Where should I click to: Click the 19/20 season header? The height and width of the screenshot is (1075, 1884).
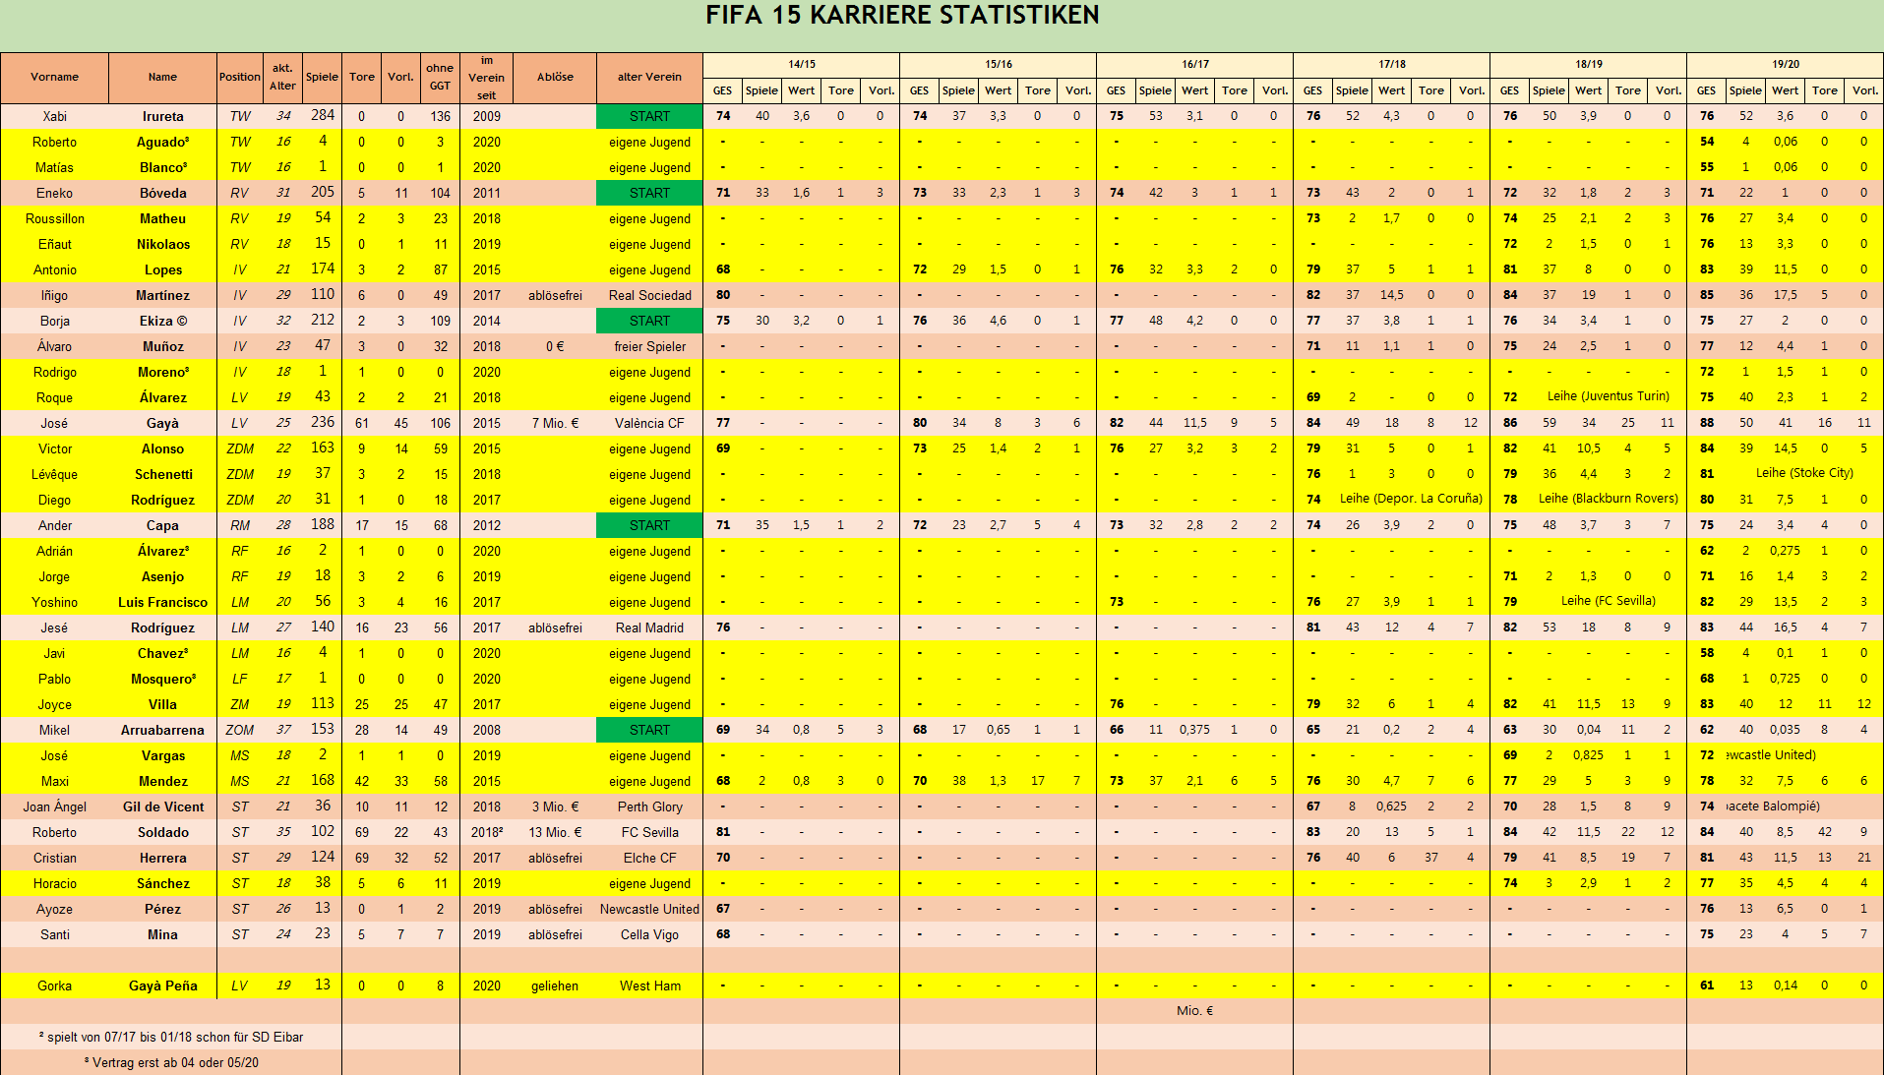[1785, 64]
